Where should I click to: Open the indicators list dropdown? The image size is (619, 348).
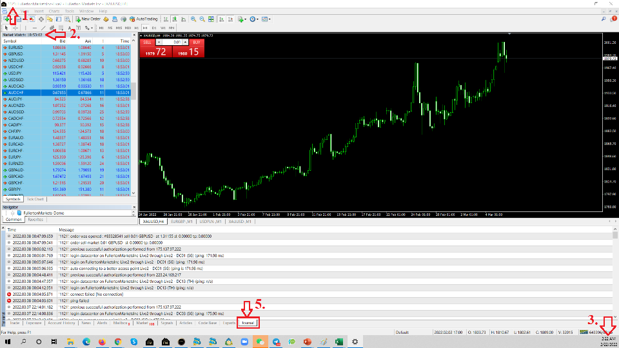pyautogui.click(x=242, y=19)
